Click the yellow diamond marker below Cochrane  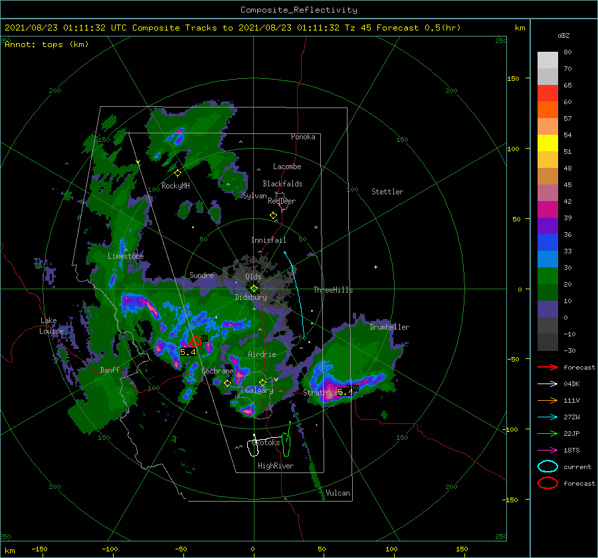[228, 383]
